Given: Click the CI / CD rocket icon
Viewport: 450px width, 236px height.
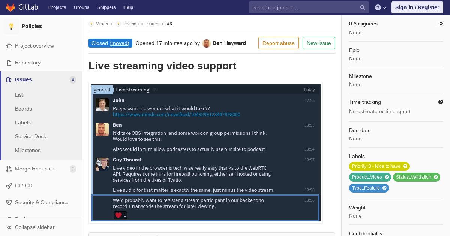Looking at the screenshot, I should 9,185.
